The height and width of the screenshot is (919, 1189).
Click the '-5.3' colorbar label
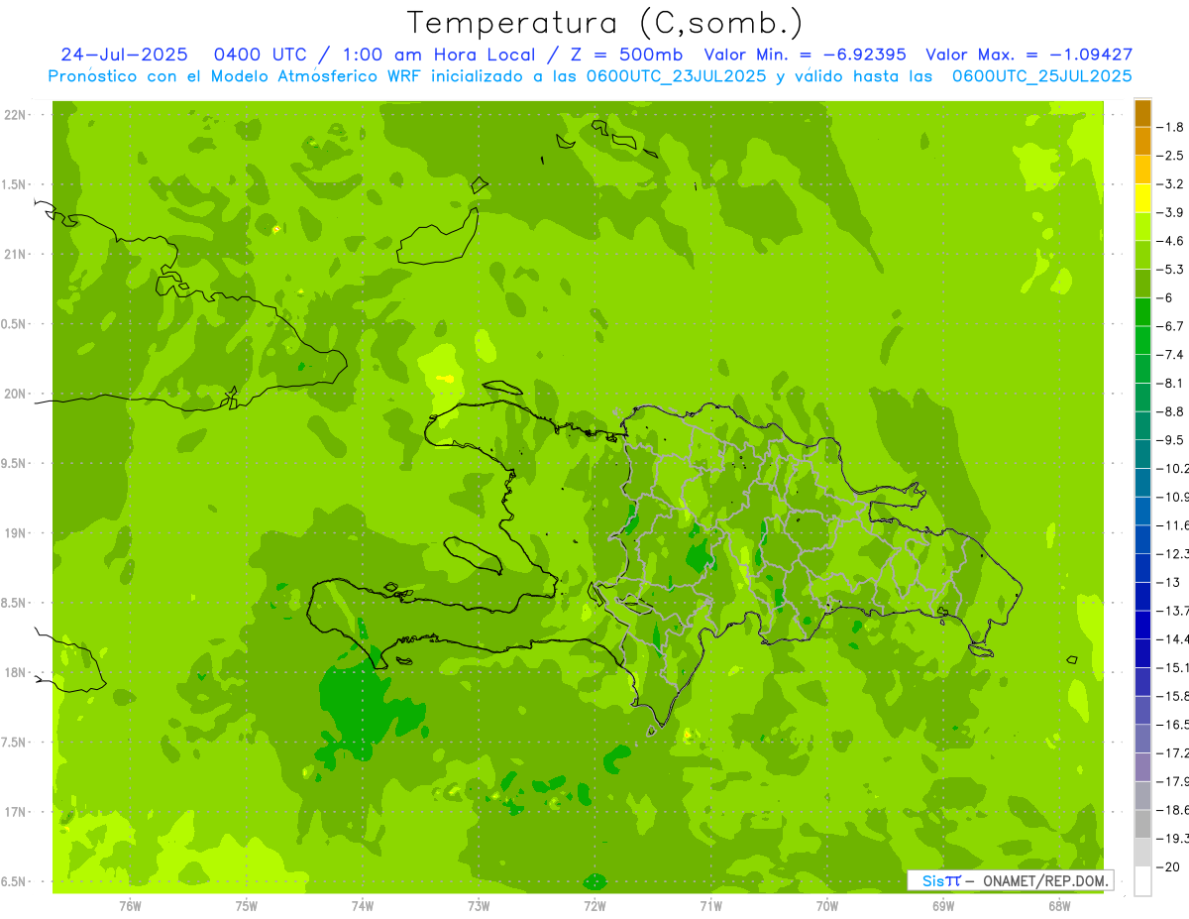1170,270
